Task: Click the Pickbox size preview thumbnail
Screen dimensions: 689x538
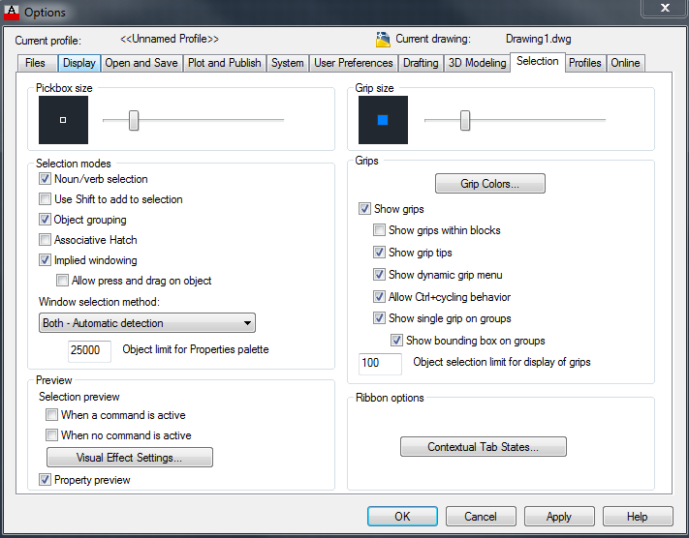Action: tap(63, 120)
